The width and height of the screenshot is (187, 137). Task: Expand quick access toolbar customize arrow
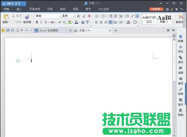(x=31, y=30)
